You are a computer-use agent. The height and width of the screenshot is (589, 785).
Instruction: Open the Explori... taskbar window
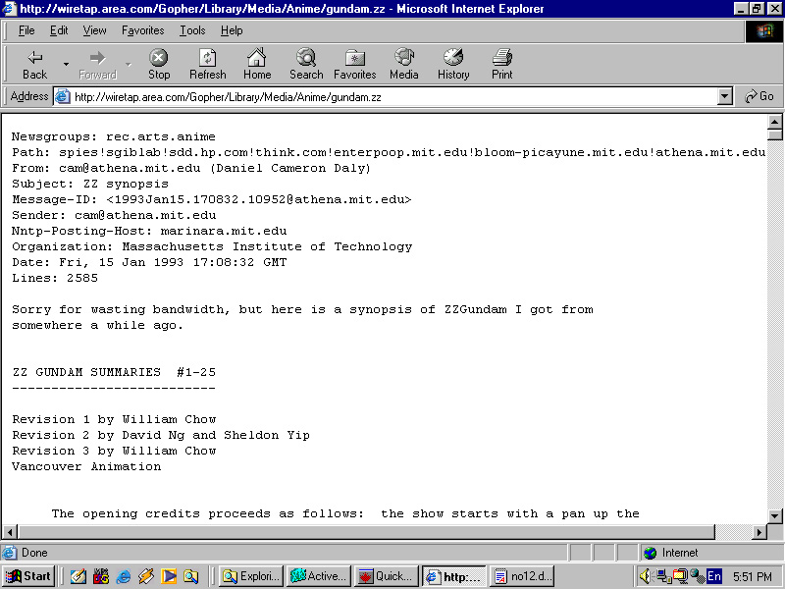[251, 576]
